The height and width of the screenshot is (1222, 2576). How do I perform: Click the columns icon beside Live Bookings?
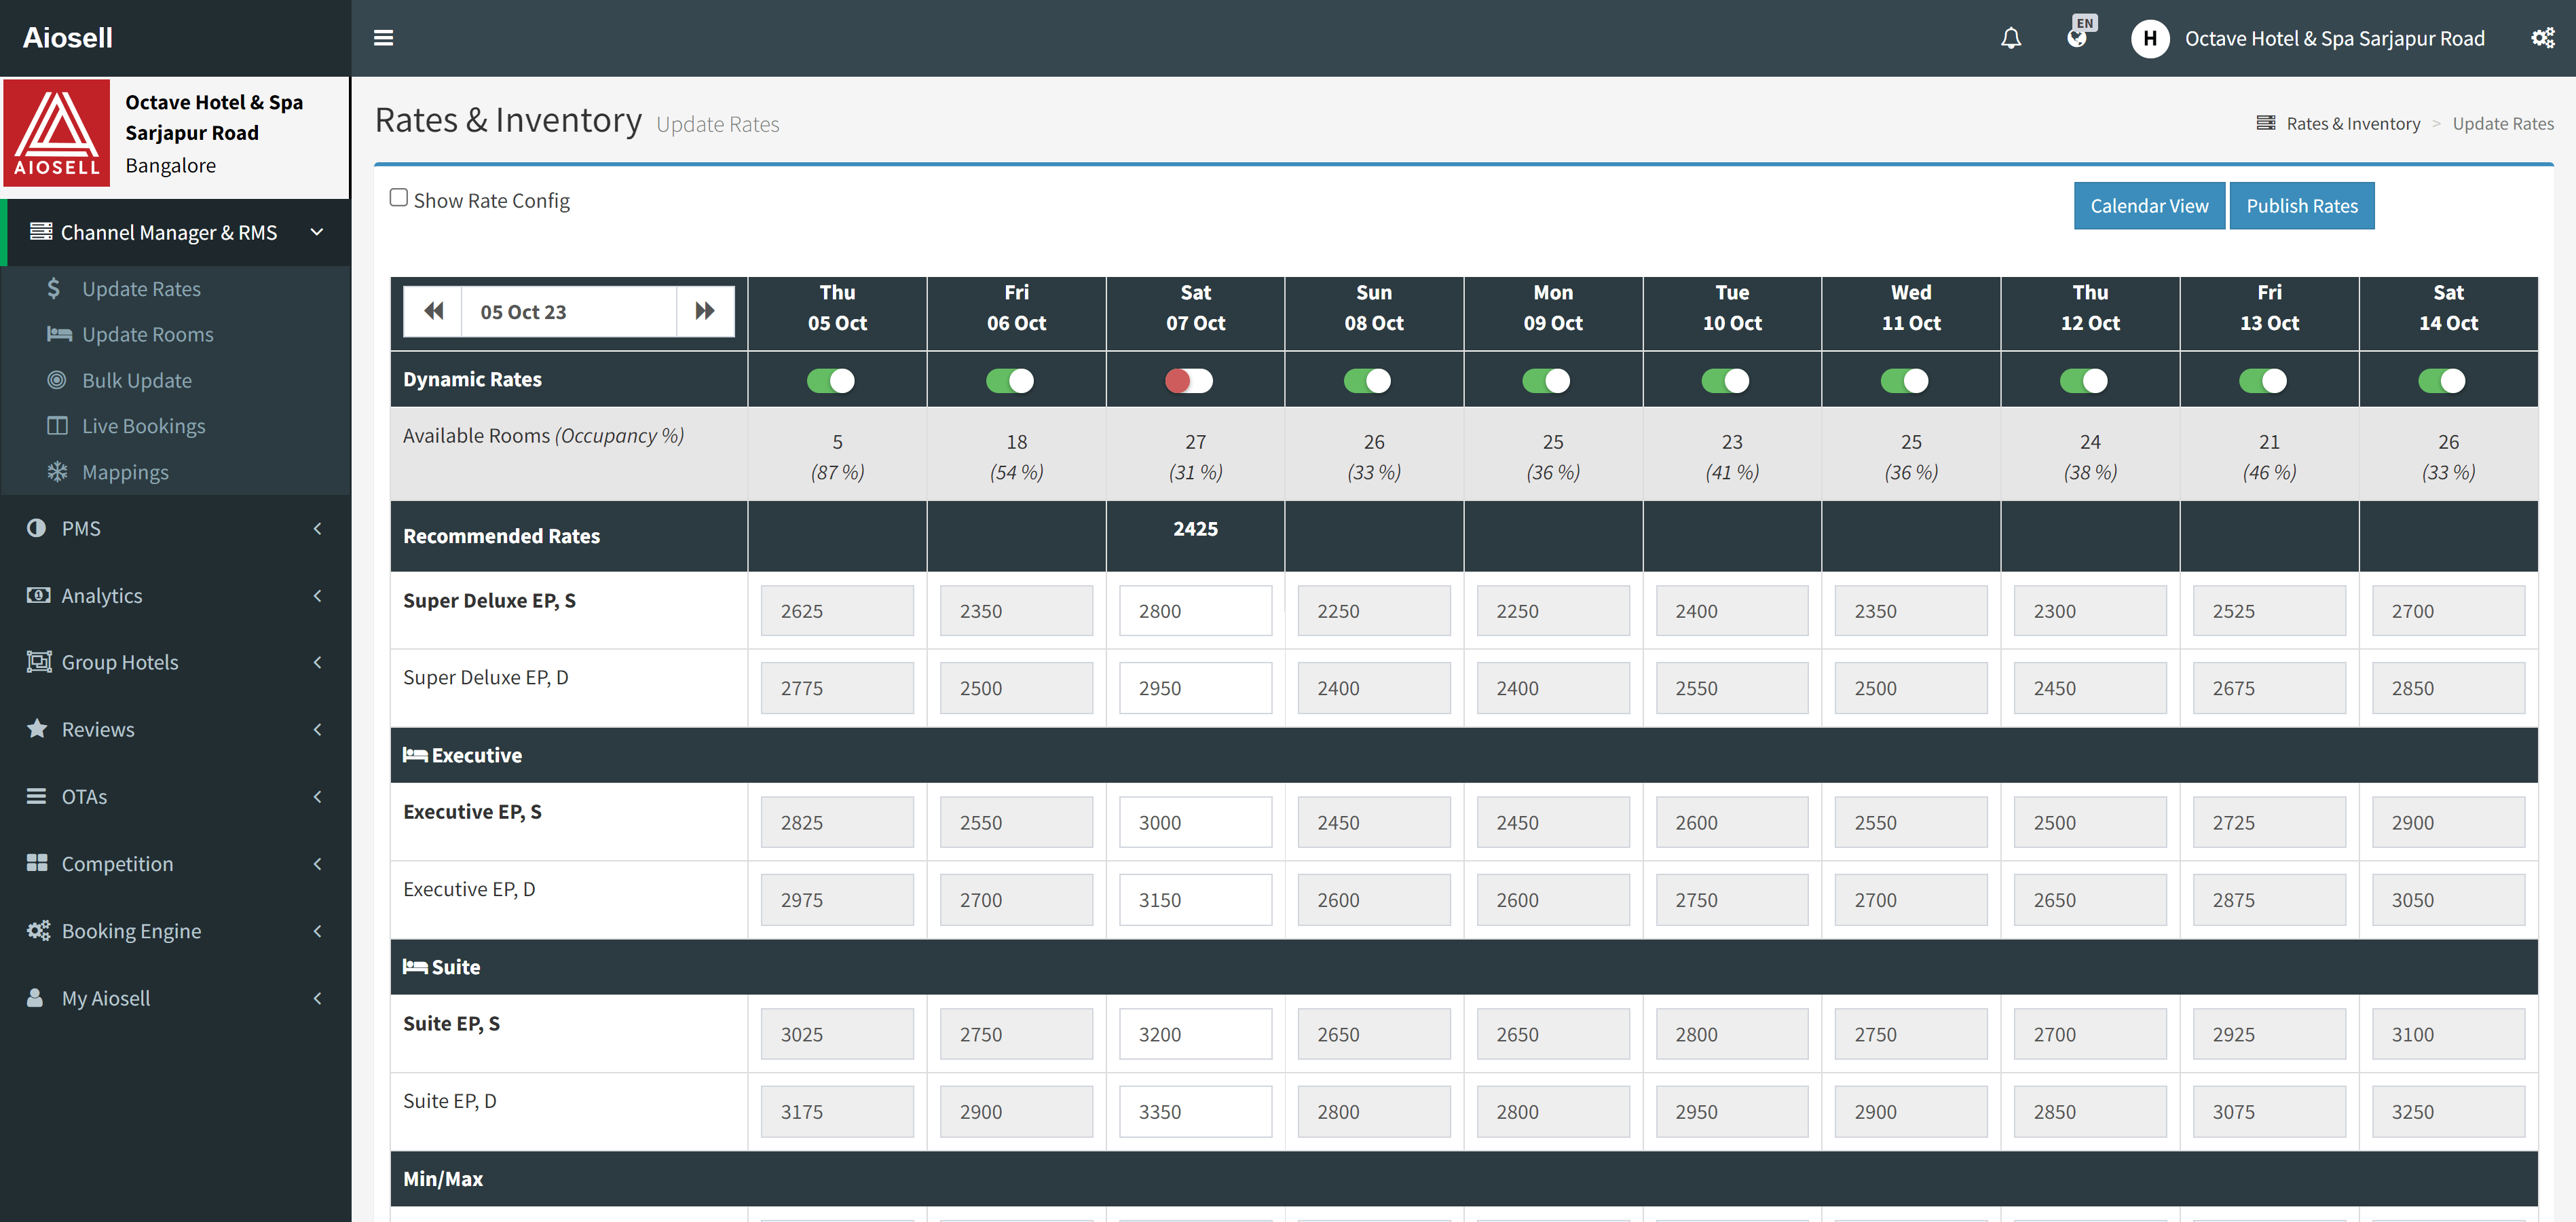click(x=57, y=425)
